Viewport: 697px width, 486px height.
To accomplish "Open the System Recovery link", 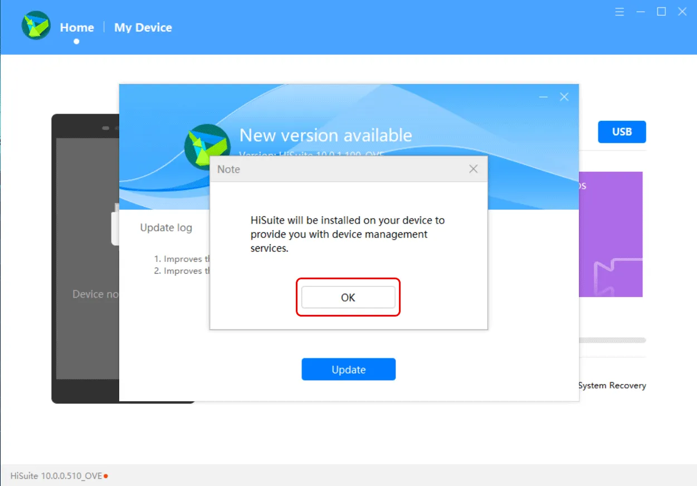I will point(612,385).
